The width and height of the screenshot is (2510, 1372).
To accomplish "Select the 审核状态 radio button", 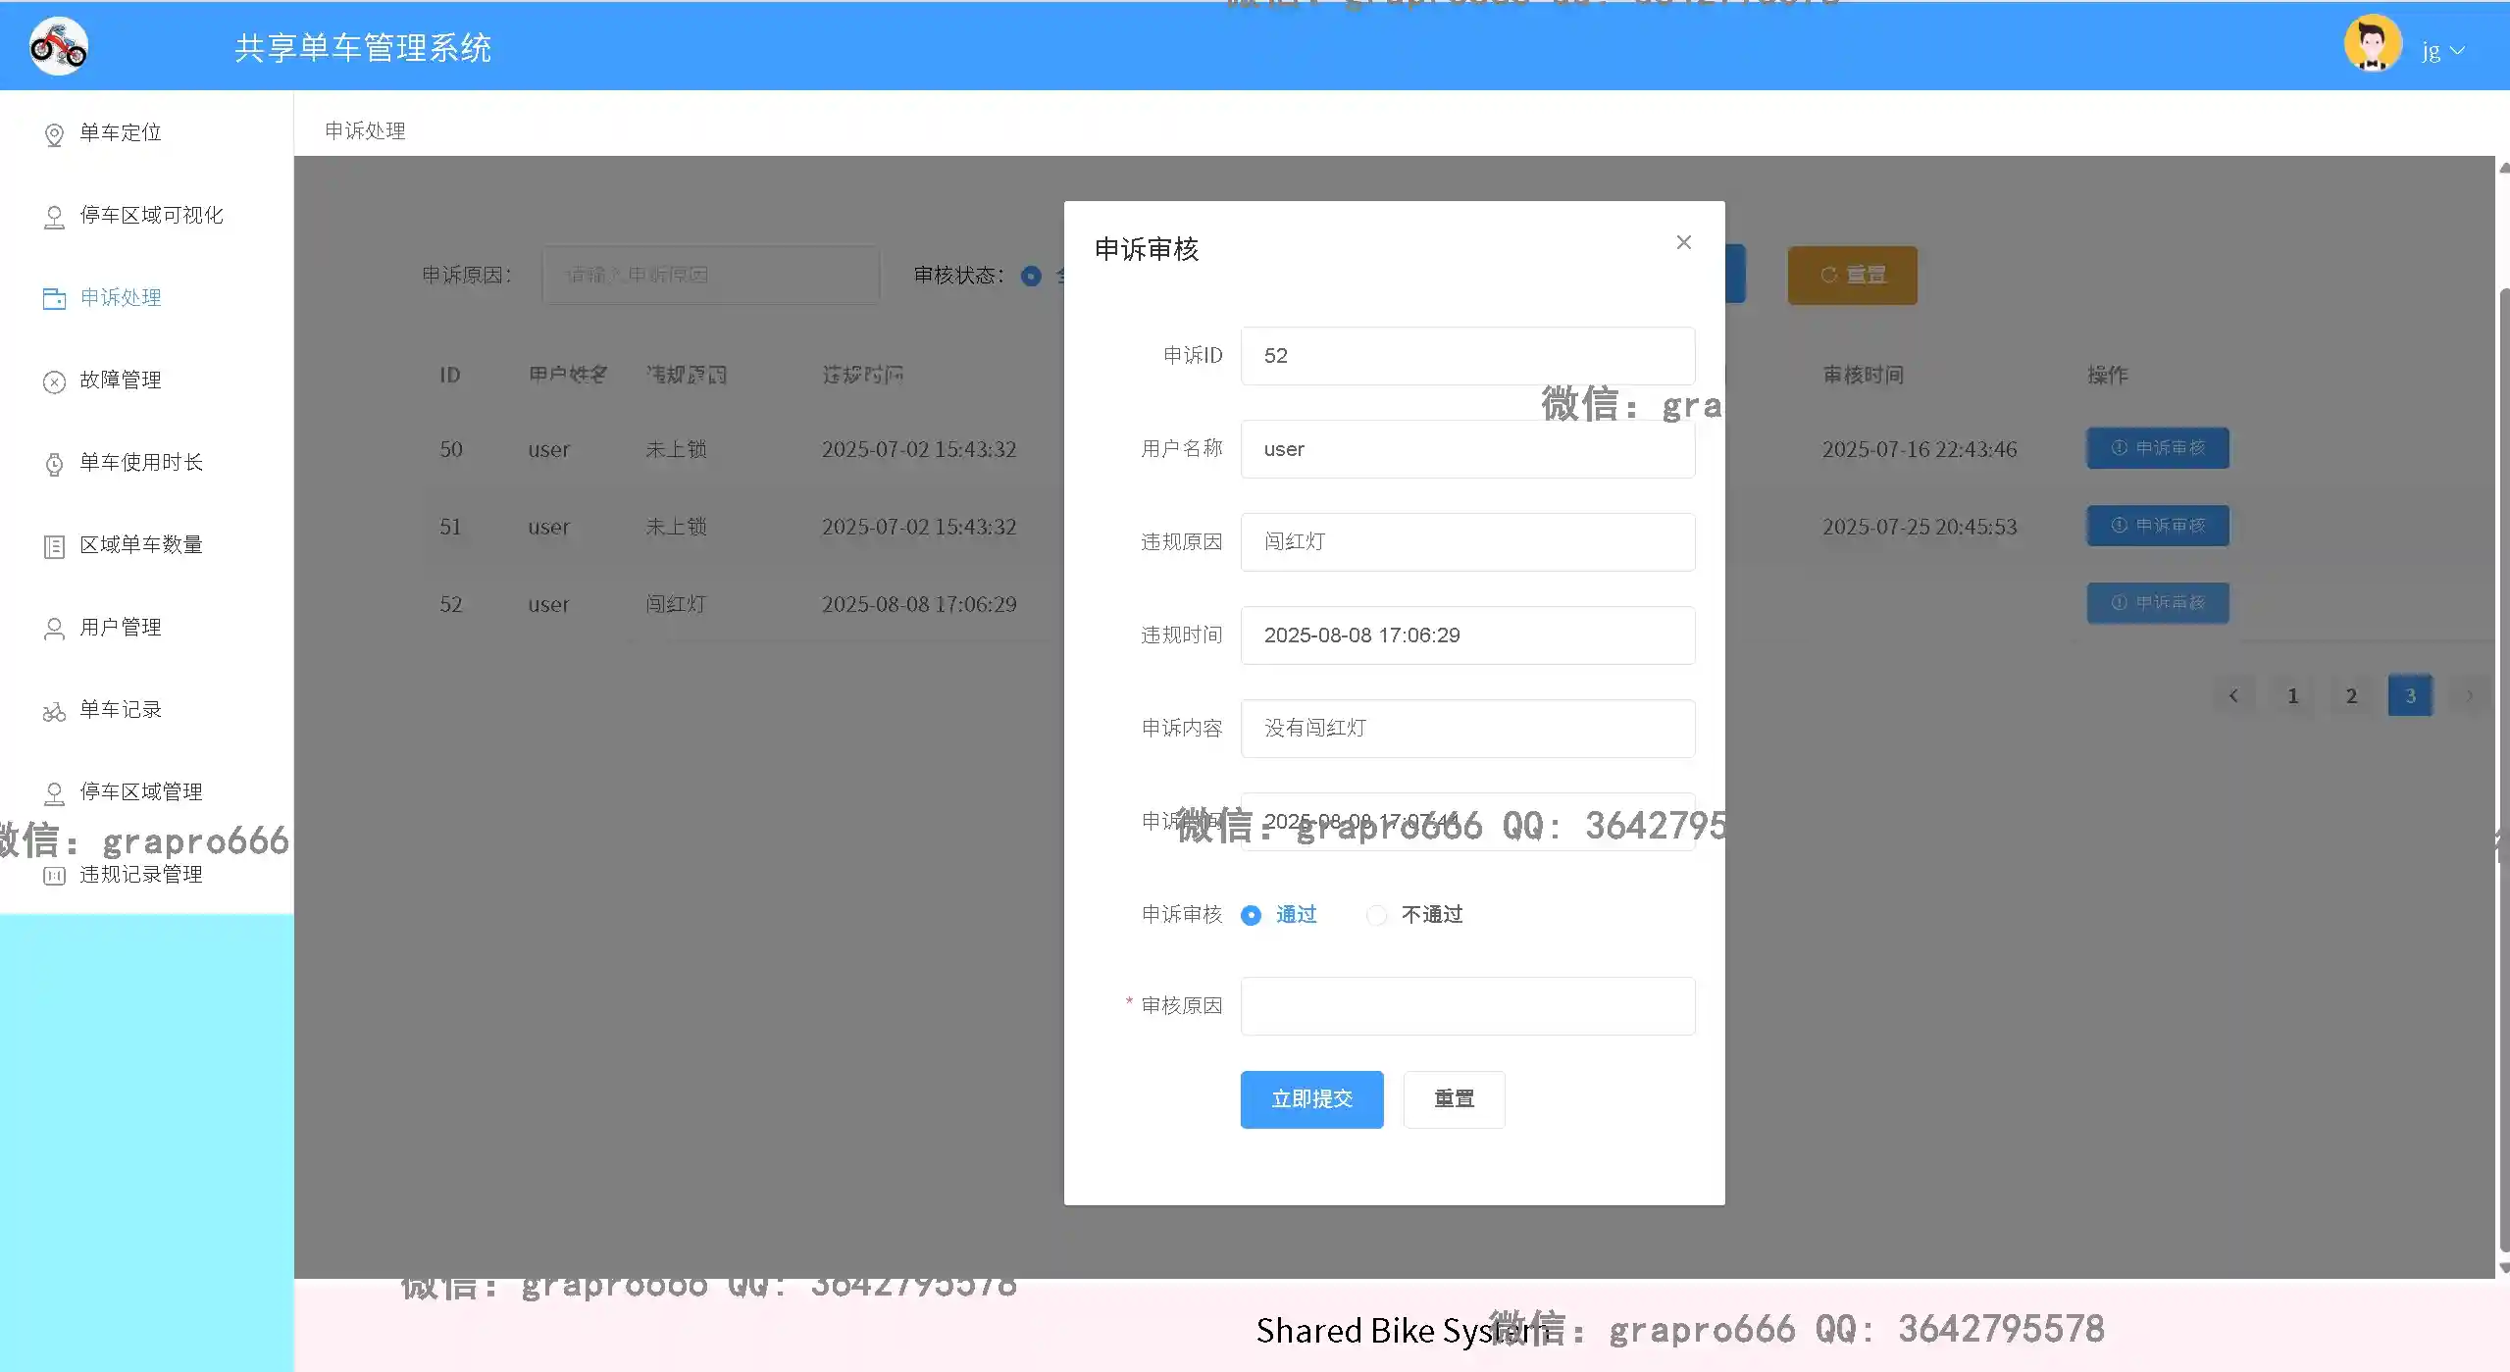I will (1030, 277).
